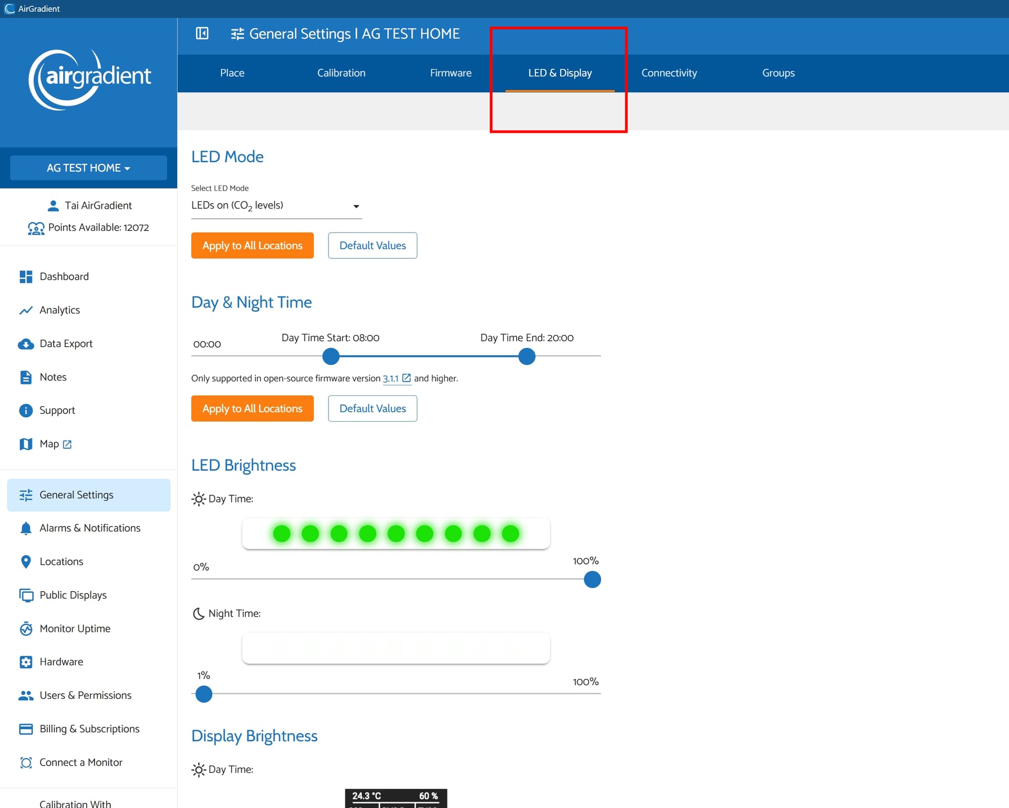This screenshot has width=1009, height=808.
Task: Select the Firmware tab
Action: pyautogui.click(x=450, y=73)
